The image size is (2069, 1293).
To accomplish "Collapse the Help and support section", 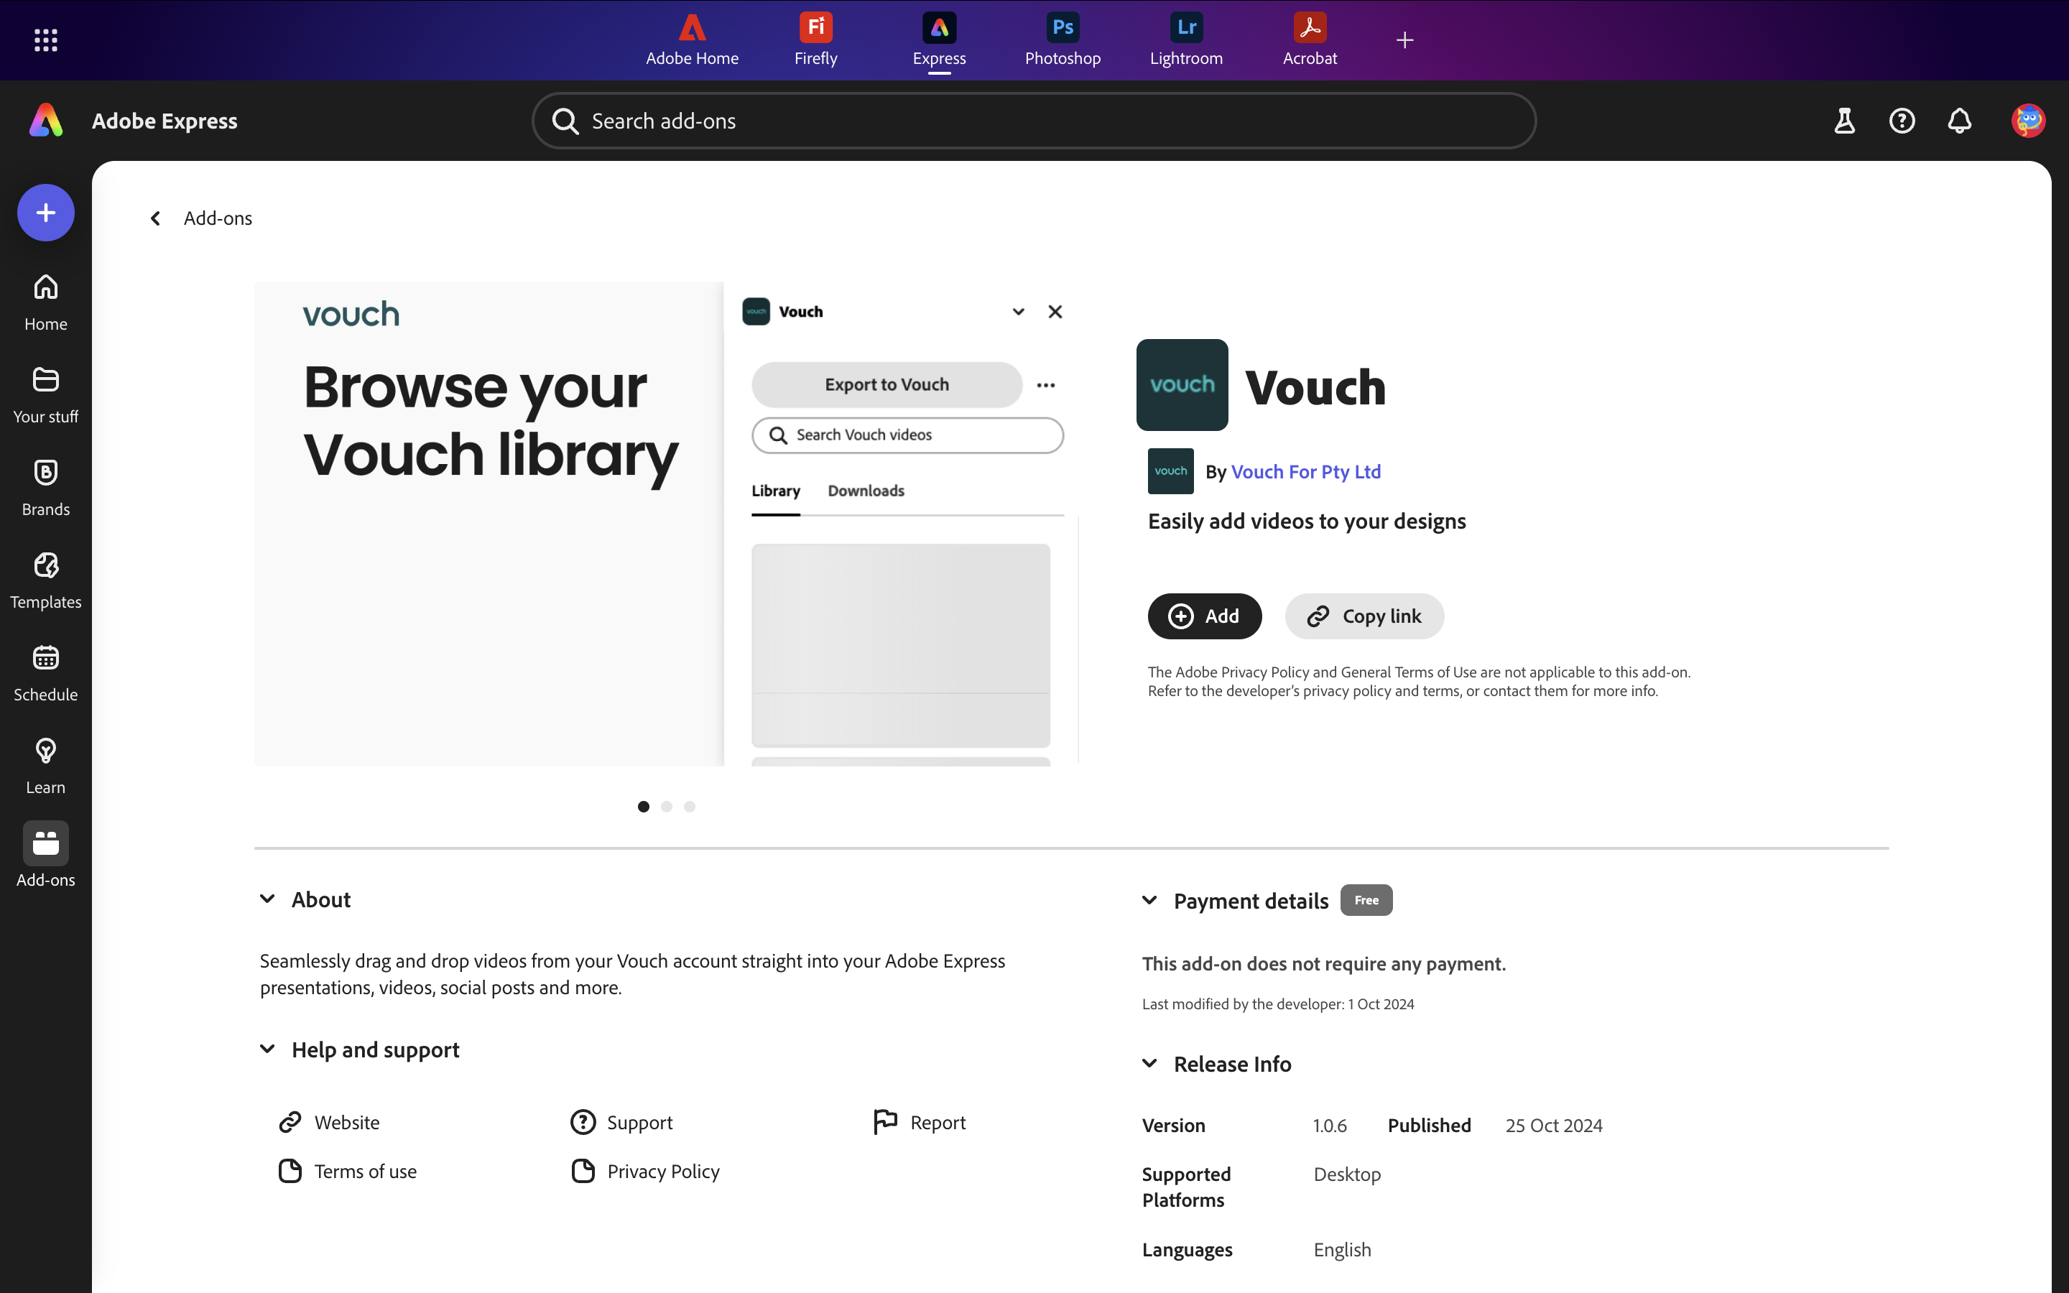I will coord(267,1049).
